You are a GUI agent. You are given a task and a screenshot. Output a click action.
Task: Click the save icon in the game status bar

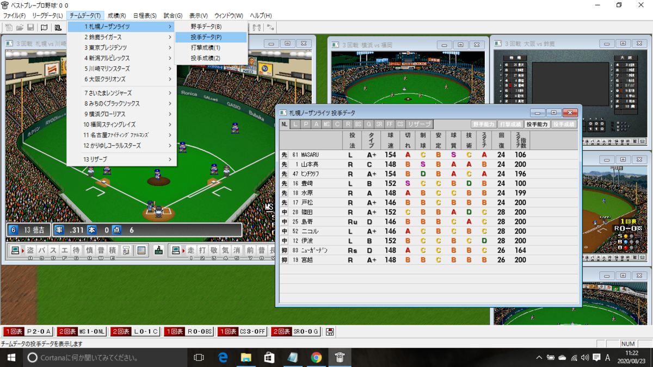(x=330, y=331)
